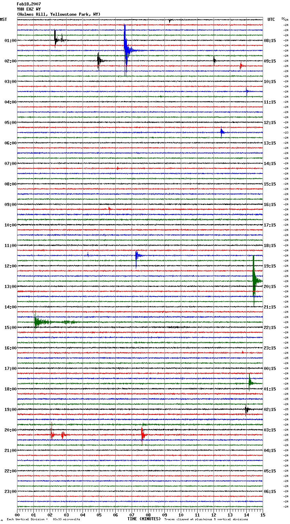Select the 12:15 UTC time label
Screen dimensions: 290x524
pos(270,123)
